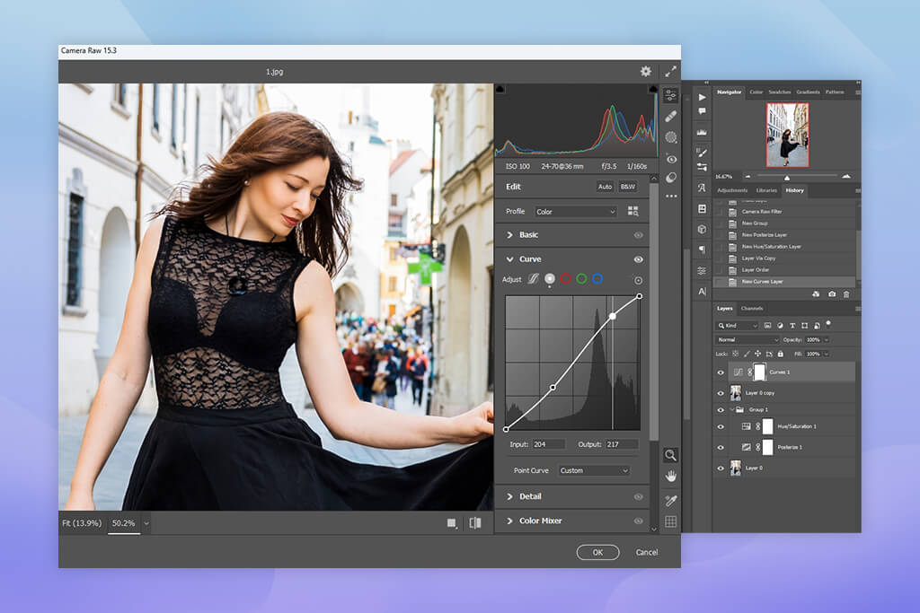920x613 pixels.
Task: Open the Profile Color dropdown
Action: [575, 212]
